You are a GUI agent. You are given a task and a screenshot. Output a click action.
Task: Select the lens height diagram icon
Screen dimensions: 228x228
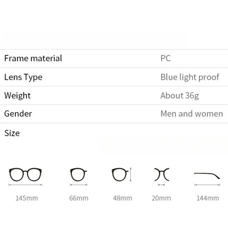click(x=120, y=175)
